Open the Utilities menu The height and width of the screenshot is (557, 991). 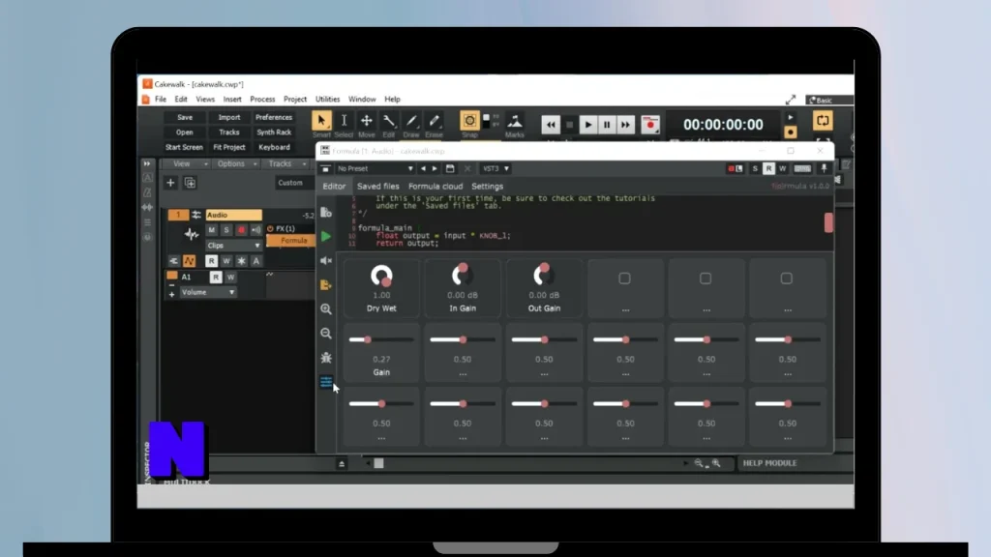pyautogui.click(x=327, y=100)
